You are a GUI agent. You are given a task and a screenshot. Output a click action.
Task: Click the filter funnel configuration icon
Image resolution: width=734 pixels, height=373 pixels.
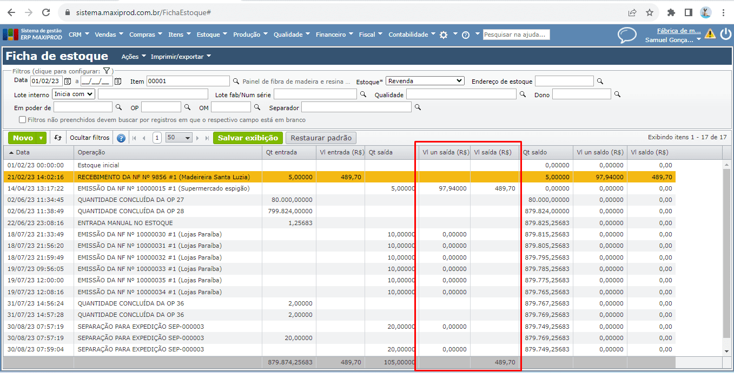click(107, 71)
